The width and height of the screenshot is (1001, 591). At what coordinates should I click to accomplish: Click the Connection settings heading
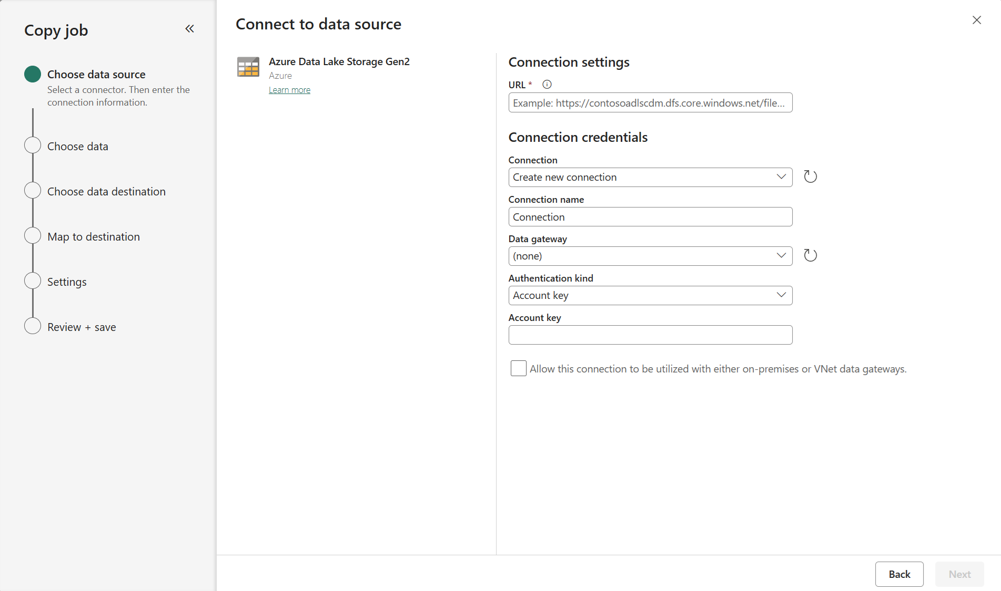tap(569, 62)
